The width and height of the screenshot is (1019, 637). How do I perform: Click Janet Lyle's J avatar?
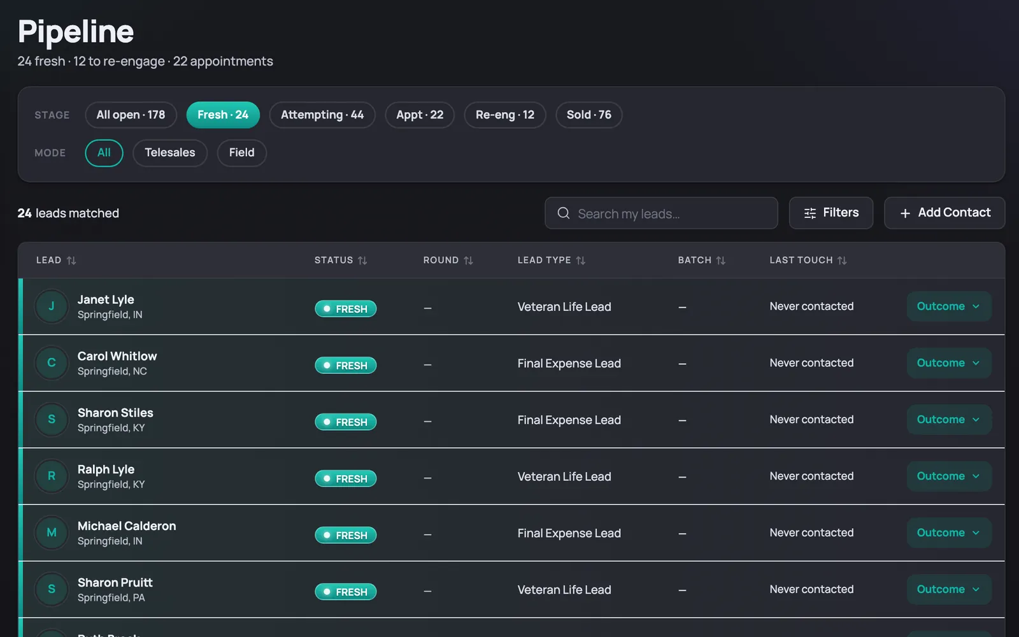tap(52, 306)
